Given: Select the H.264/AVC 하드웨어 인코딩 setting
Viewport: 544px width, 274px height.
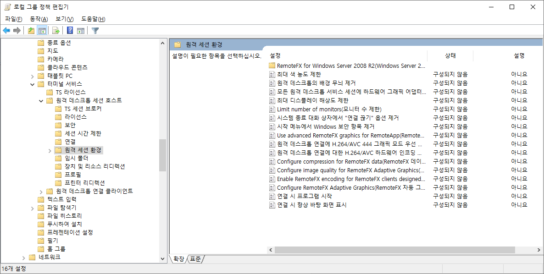Looking at the screenshot, I should 350,153.
